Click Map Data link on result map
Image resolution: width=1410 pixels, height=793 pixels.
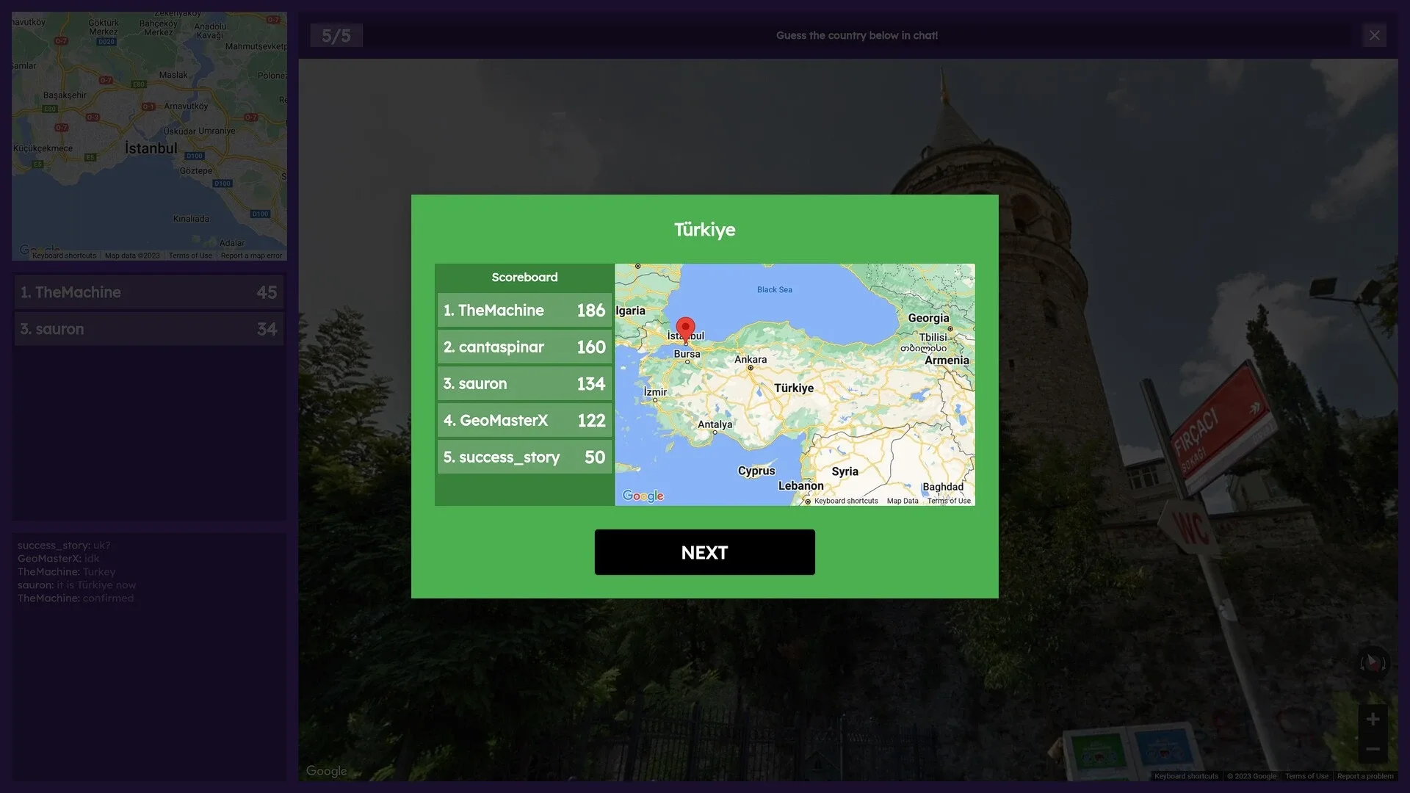[902, 501]
